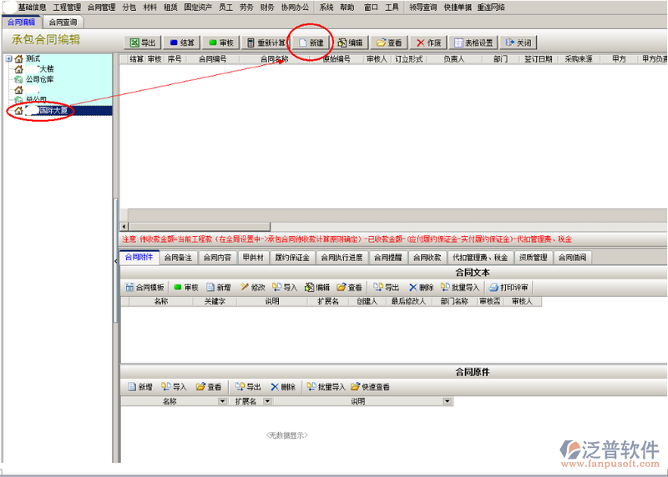Open the 说明 column filter dropdown in 合同原件
The image size is (668, 477).
[447, 401]
